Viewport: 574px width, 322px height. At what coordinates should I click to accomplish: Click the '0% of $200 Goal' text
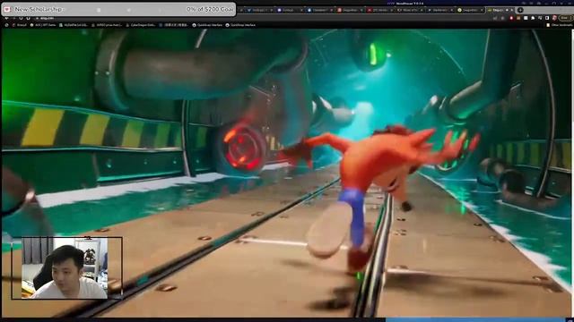(210, 9)
